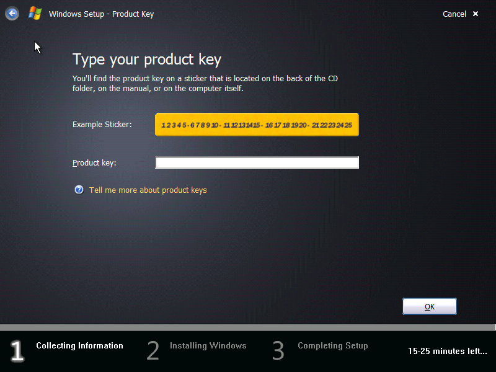Click the step 2 numeral in the progress bar

(x=153, y=351)
